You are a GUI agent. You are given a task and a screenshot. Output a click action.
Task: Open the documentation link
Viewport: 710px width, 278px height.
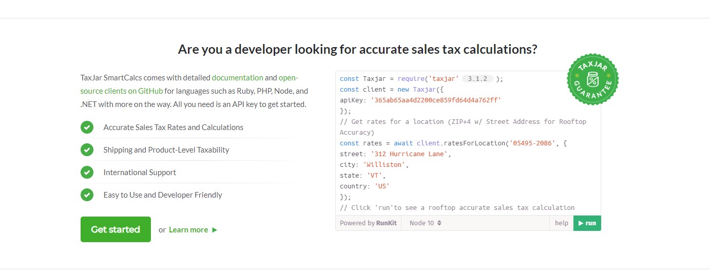237,78
